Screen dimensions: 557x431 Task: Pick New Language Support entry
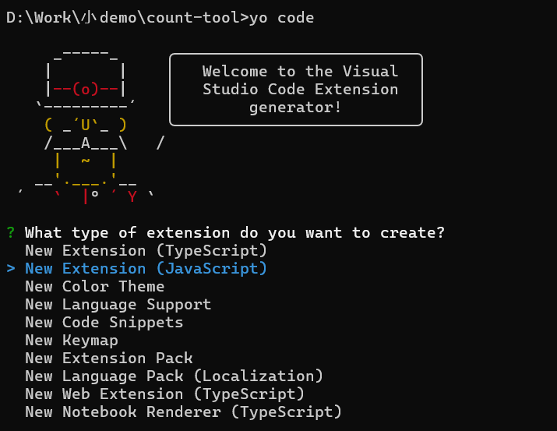click(118, 305)
